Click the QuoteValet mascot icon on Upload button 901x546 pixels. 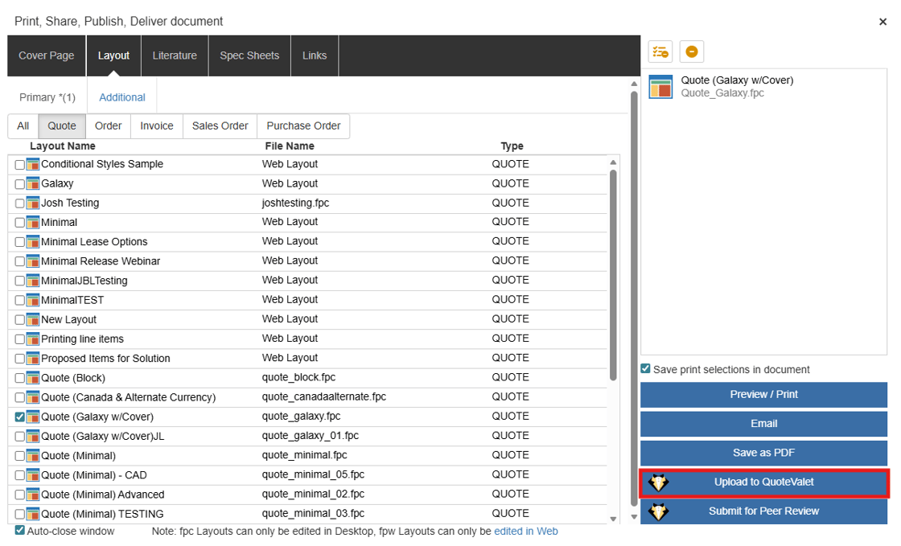pyautogui.click(x=658, y=482)
